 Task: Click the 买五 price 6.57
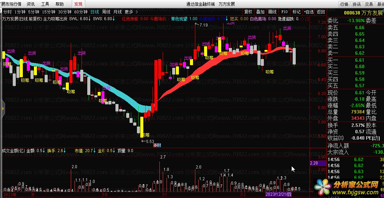(360, 86)
